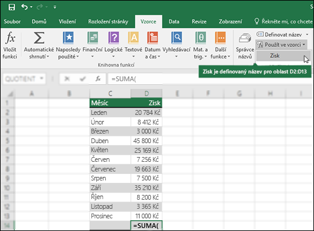Switch to the Zobrazení tab
This screenshot has height=231, width=314.
click(230, 22)
